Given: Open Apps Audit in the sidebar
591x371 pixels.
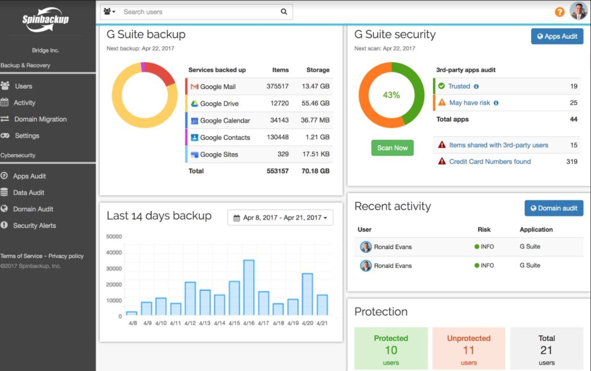Looking at the screenshot, I should pyautogui.click(x=29, y=176).
